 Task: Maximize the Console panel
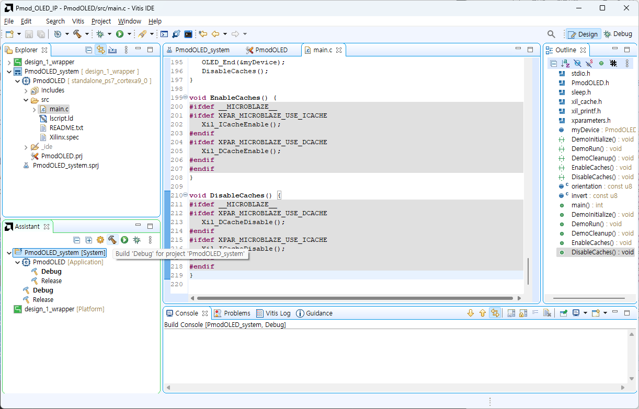627,313
